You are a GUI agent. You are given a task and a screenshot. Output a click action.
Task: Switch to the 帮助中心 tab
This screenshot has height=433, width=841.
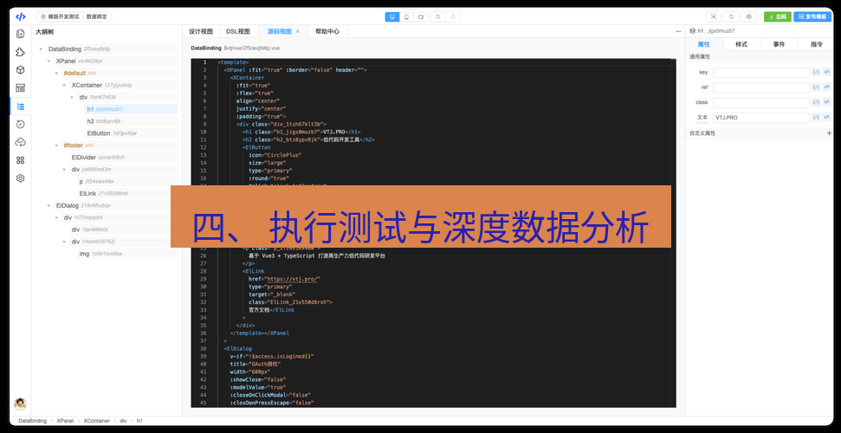tap(327, 32)
